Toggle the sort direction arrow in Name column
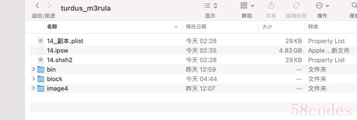The image size is (357, 120). pyautogui.click(x=176, y=27)
